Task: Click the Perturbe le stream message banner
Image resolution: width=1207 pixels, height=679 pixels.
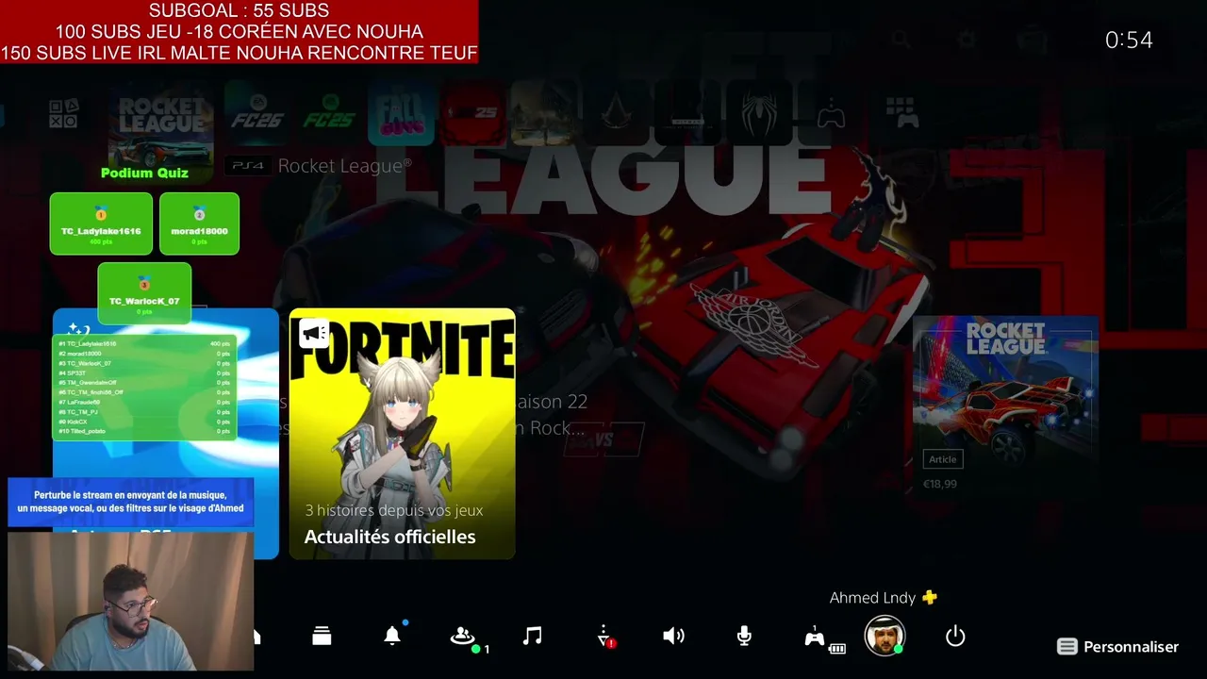Action: click(130, 502)
